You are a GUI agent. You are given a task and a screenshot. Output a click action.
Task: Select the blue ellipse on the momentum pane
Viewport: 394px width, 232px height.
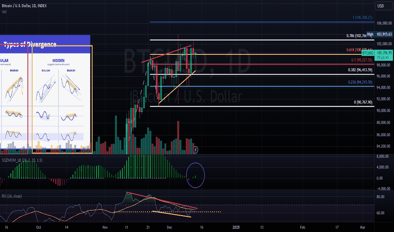195,175
